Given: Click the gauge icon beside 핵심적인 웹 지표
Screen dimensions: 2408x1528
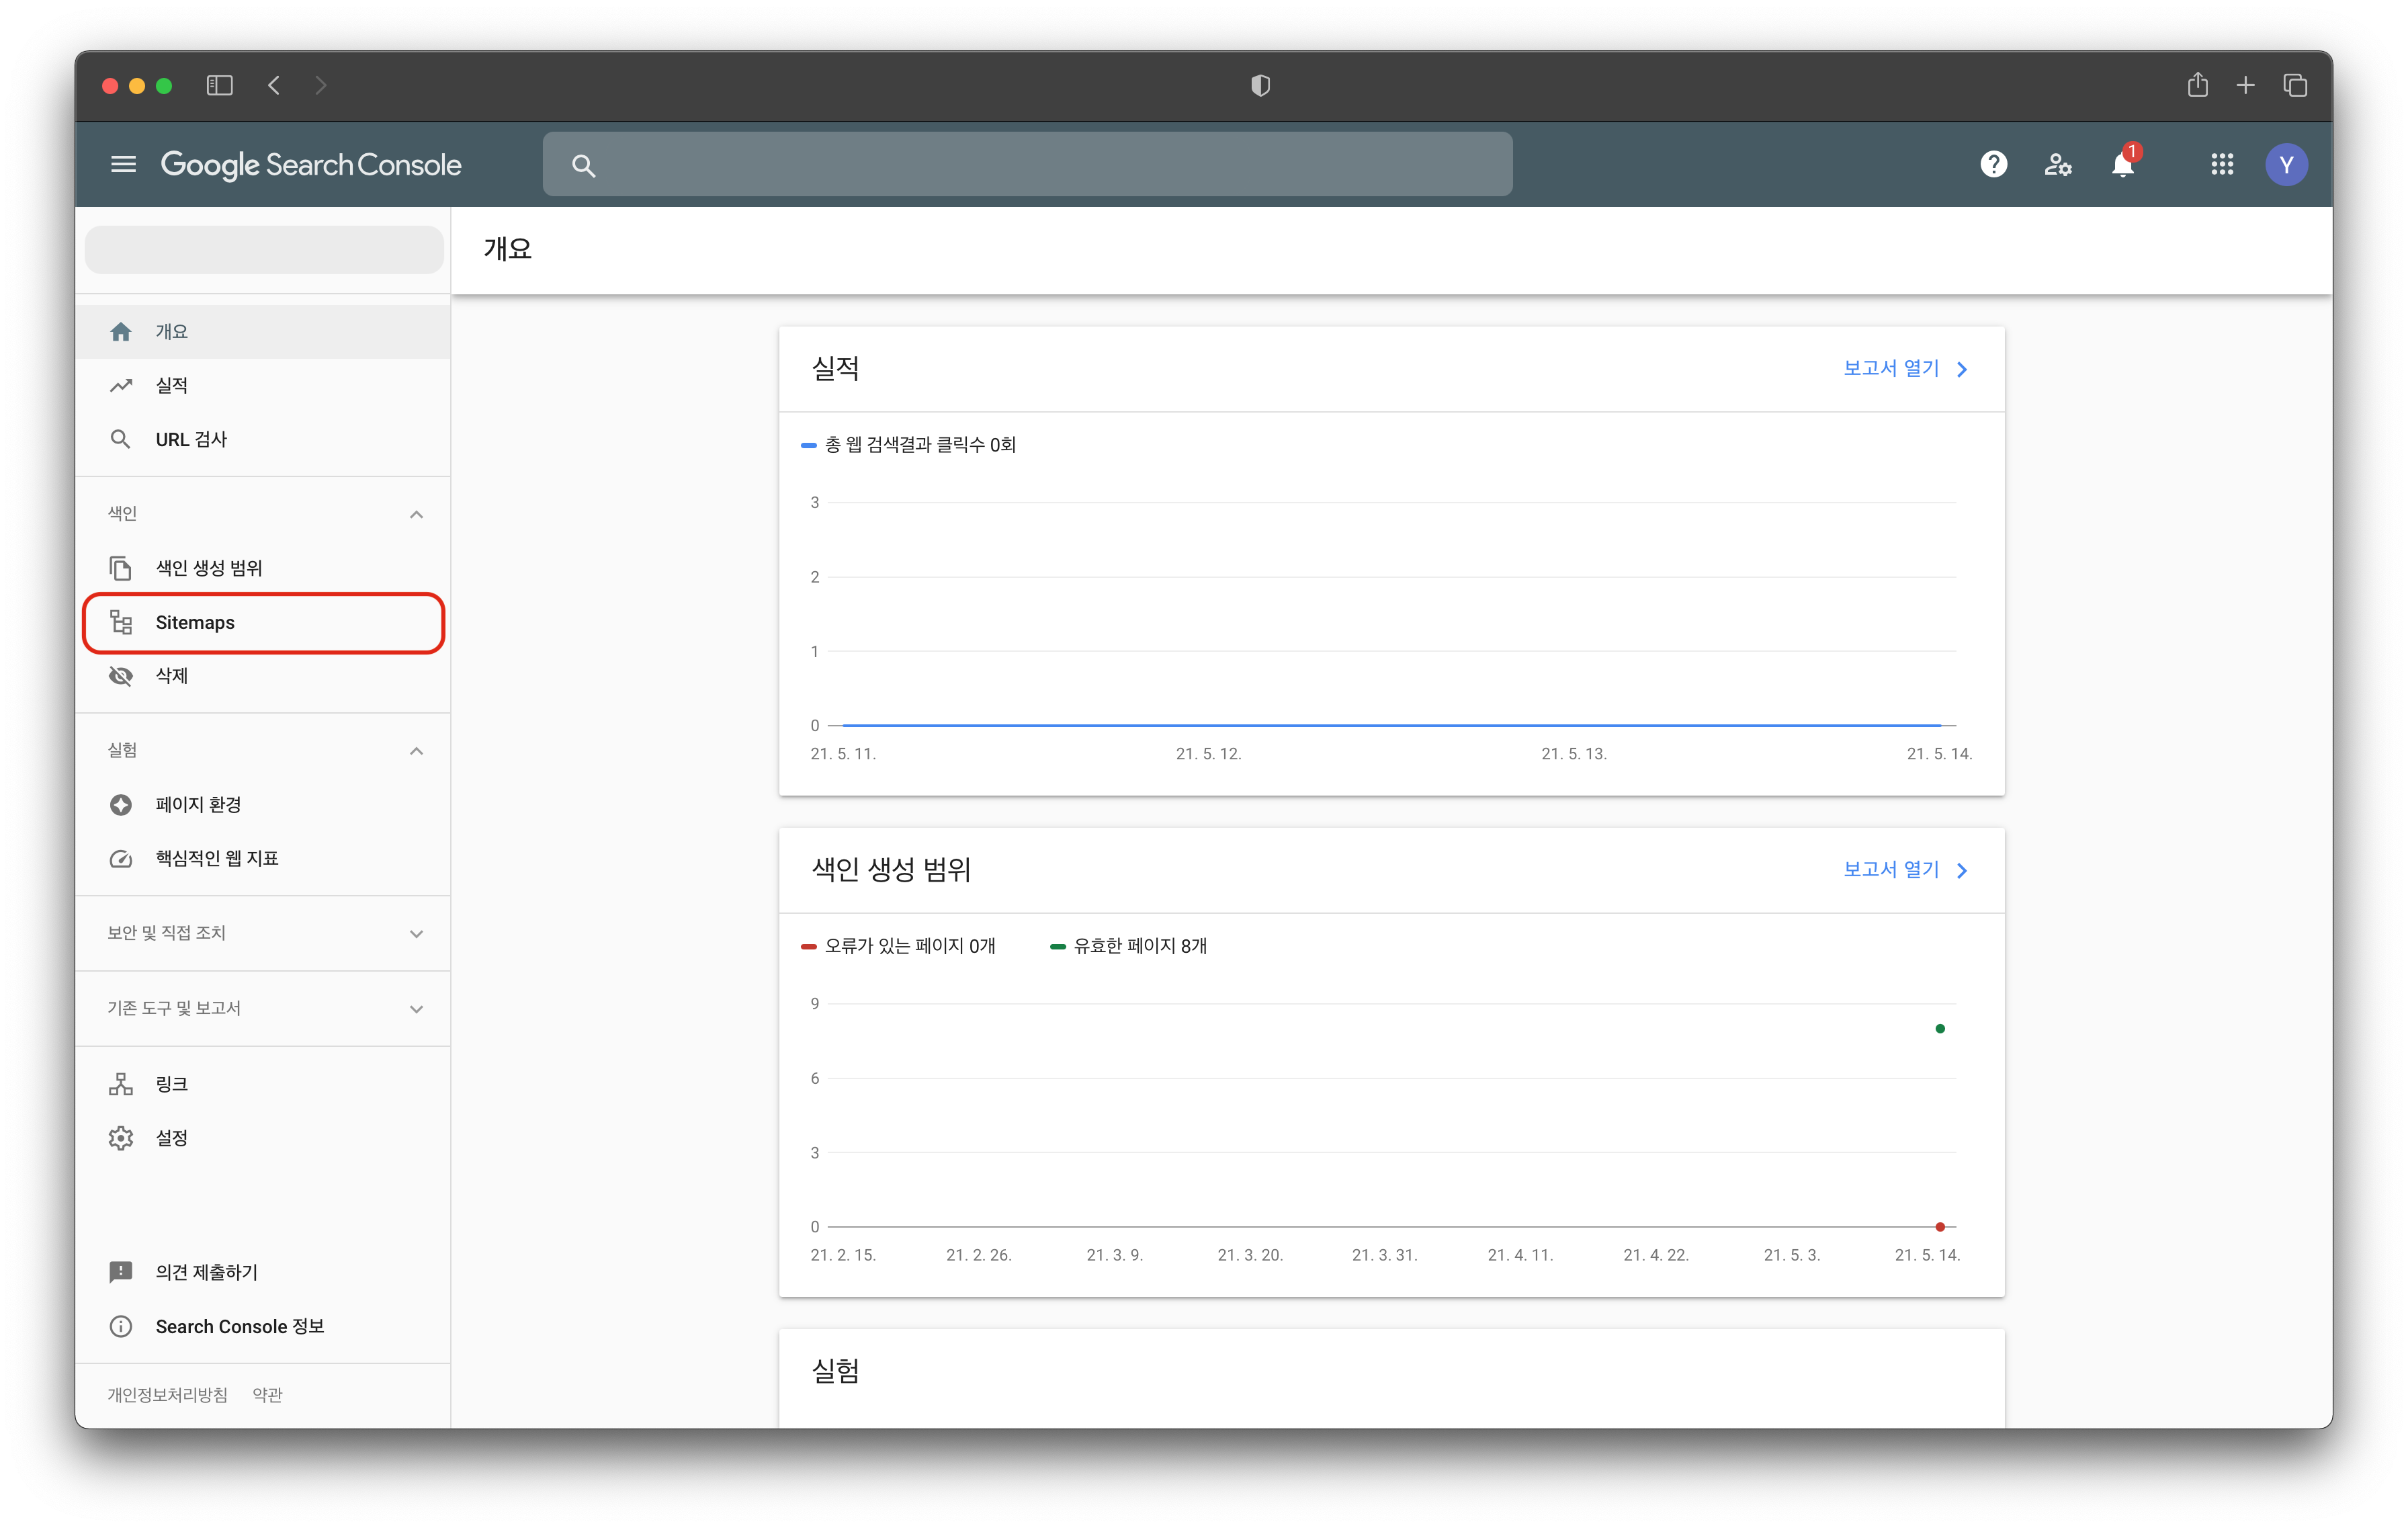Looking at the screenshot, I should 121,859.
